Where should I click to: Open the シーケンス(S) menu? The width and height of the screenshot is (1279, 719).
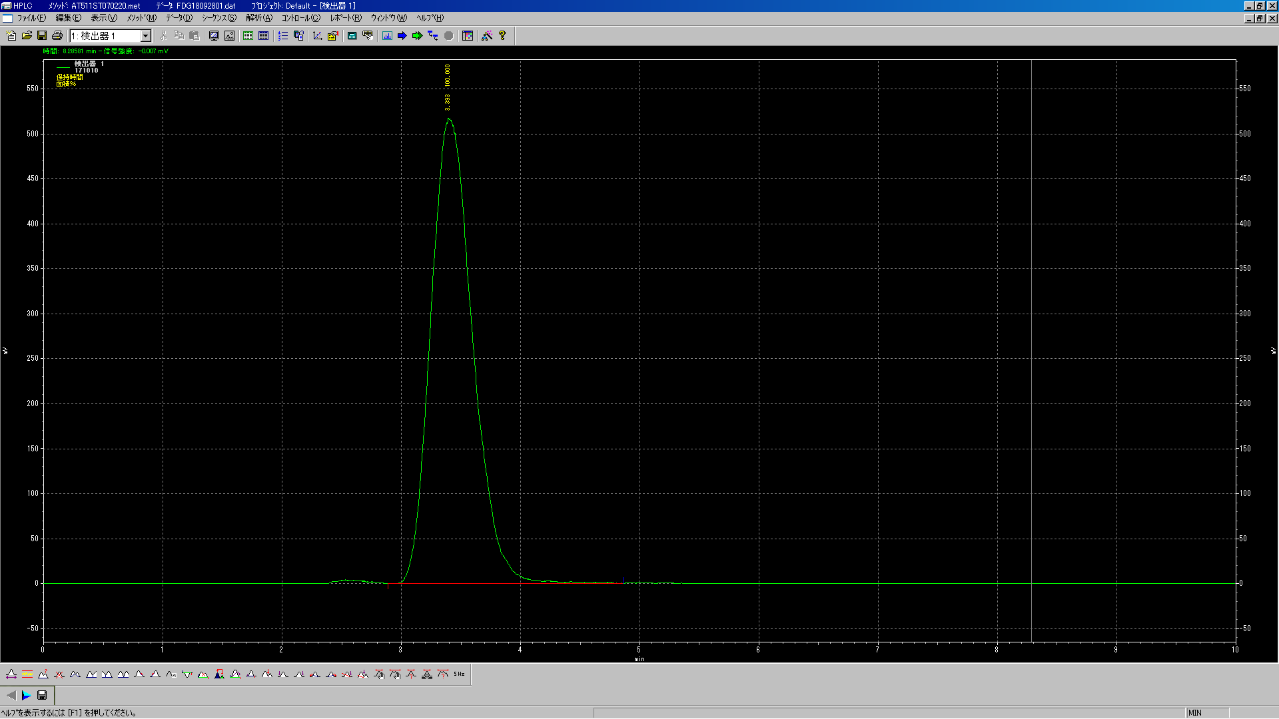(x=218, y=18)
